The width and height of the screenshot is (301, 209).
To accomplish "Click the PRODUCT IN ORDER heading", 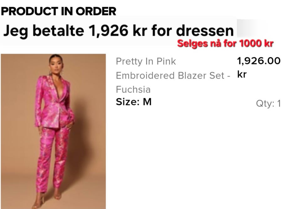I will (x=59, y=11).
